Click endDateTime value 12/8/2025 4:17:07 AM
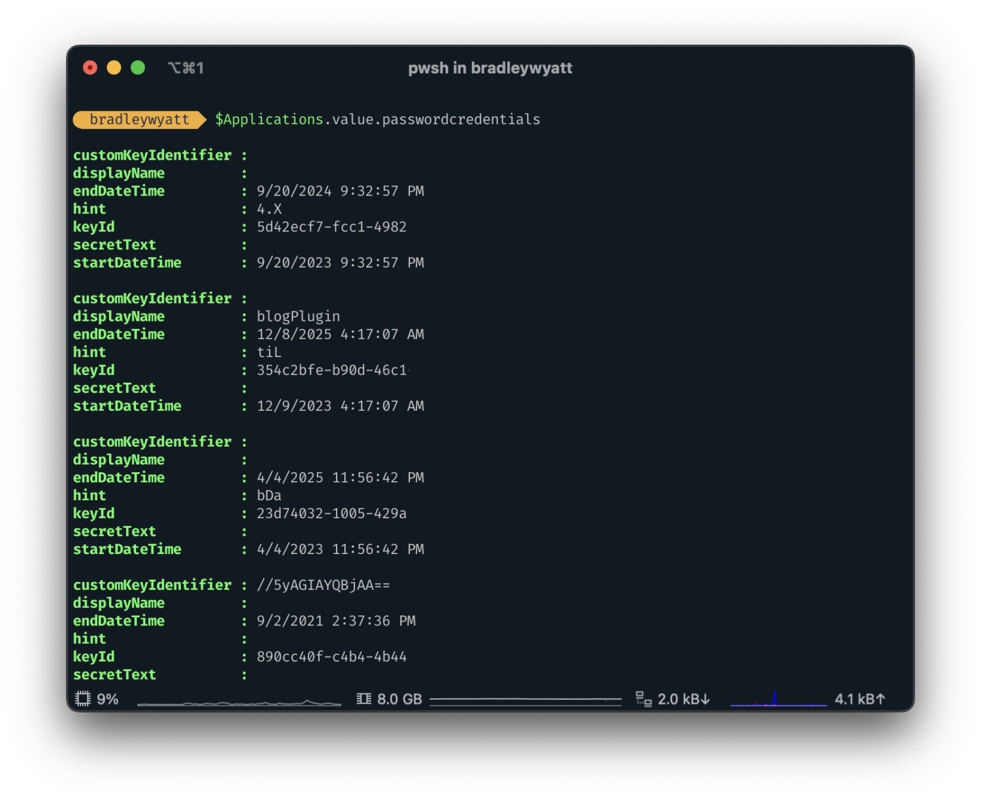The image size is (981, 800). (x=340, y=334)
